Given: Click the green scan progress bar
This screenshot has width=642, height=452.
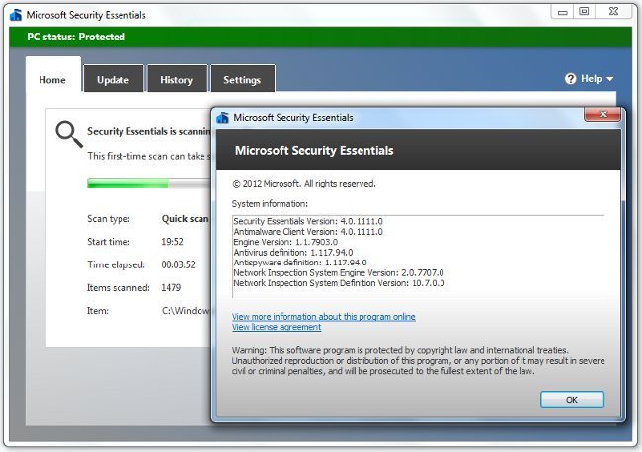Looking at the screenshot, I should (149, 183).
